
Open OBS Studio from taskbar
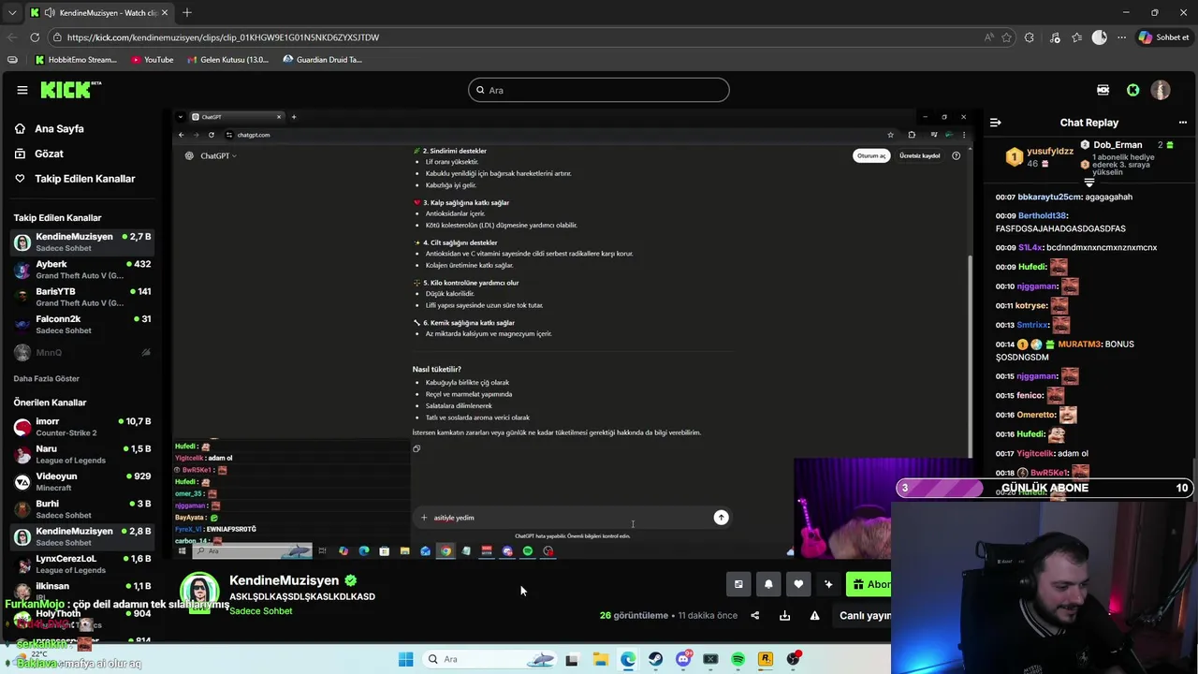tap(794, 659)
